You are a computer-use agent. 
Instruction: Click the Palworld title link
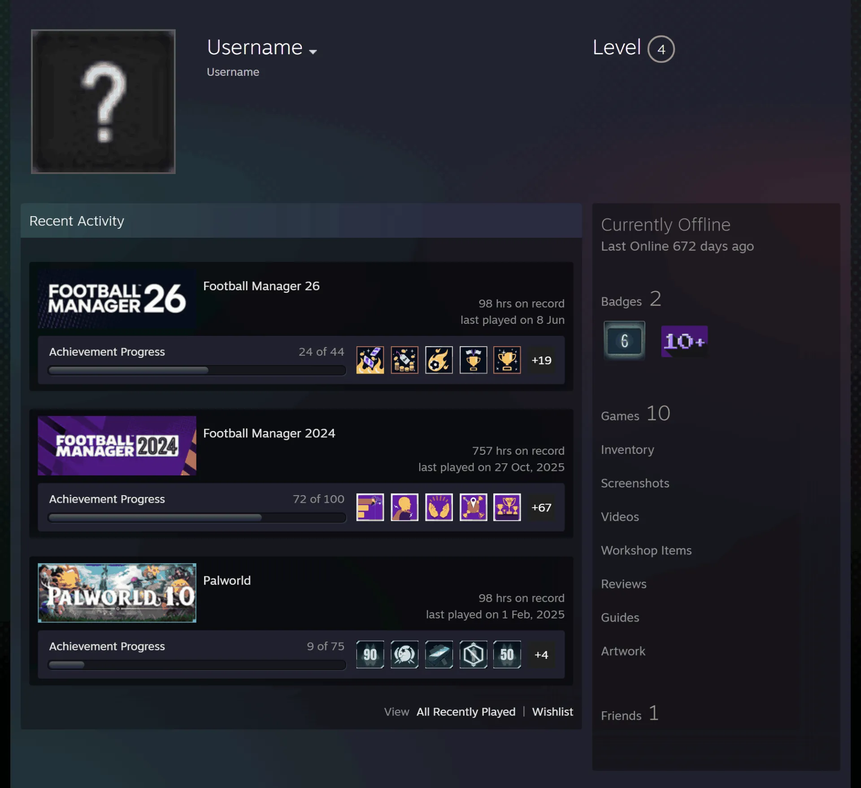tap(227, 580)
